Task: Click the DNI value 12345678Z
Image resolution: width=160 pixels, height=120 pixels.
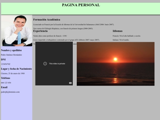Action: click(6, 64)
